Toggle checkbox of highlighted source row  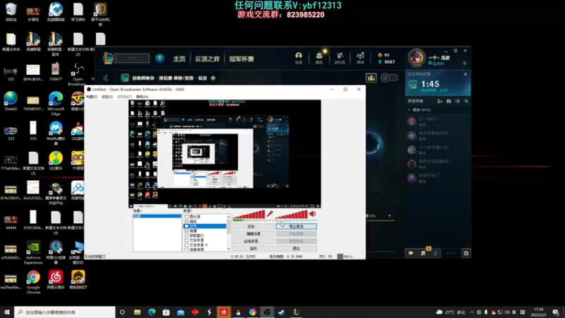186,226
